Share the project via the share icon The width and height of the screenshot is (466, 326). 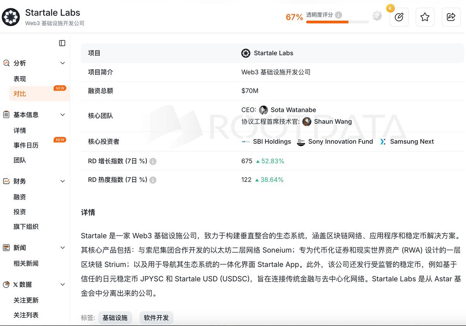(451, 17)
